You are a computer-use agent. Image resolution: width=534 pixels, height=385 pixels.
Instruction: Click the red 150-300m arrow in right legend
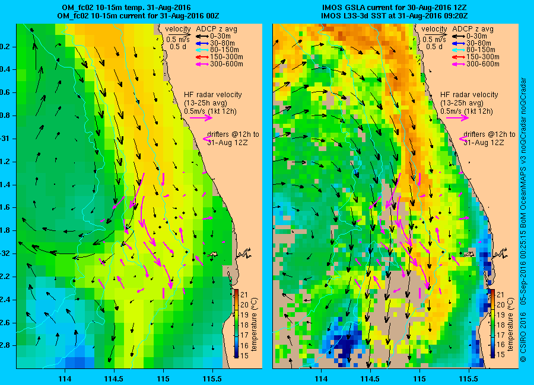tap(458, 57)
